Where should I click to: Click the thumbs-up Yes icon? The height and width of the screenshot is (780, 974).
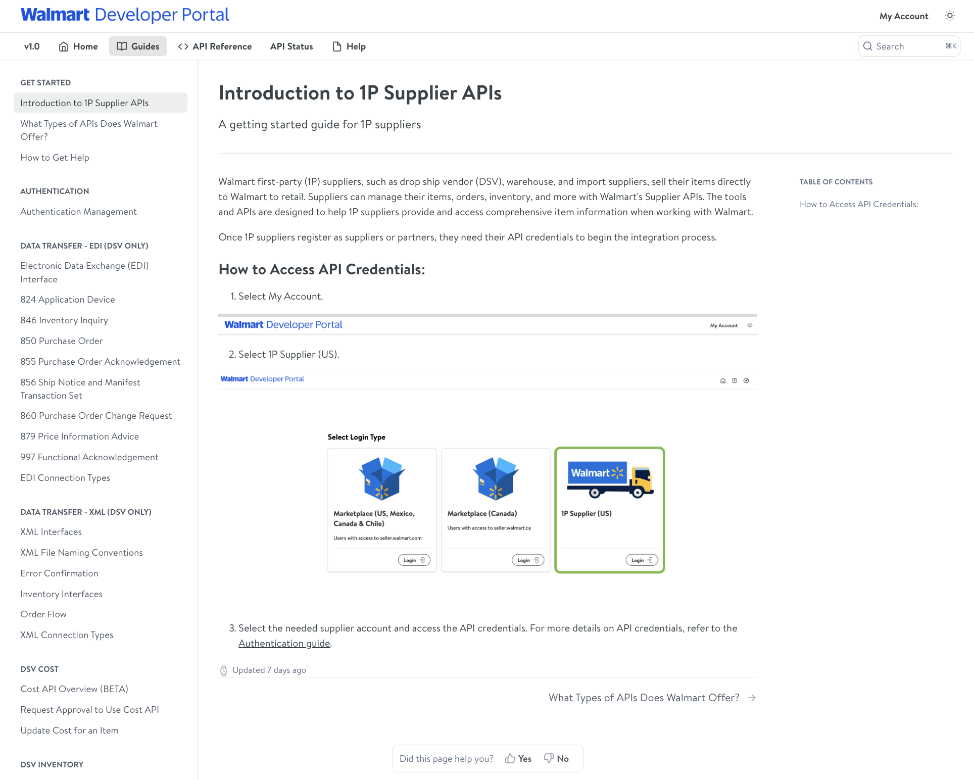[510, 758]
